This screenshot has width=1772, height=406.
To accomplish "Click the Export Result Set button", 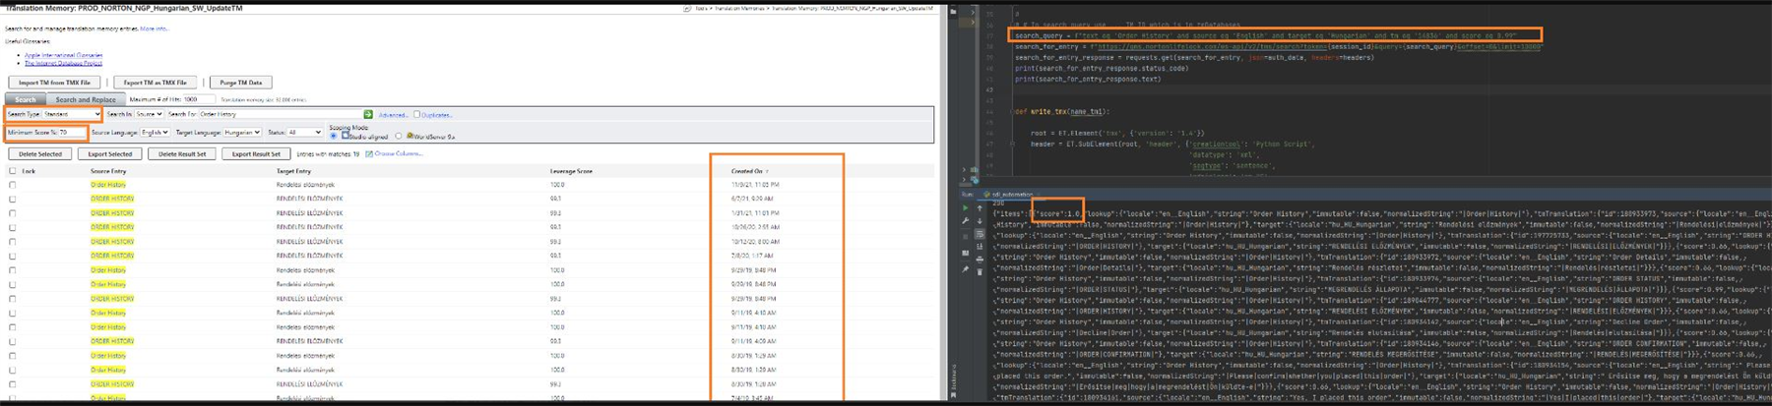I will tap(256, 154).
